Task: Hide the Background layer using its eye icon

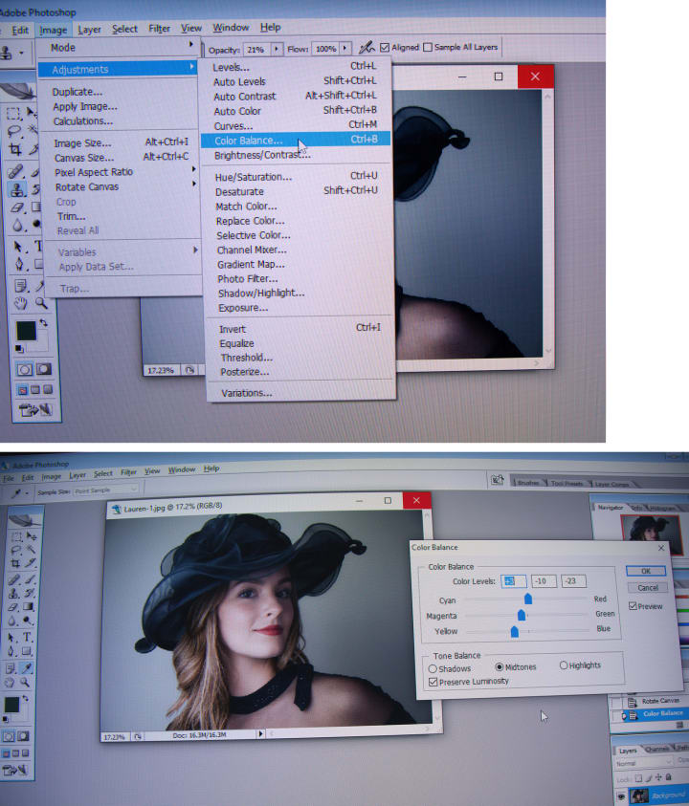Action: tap(622, 796)
